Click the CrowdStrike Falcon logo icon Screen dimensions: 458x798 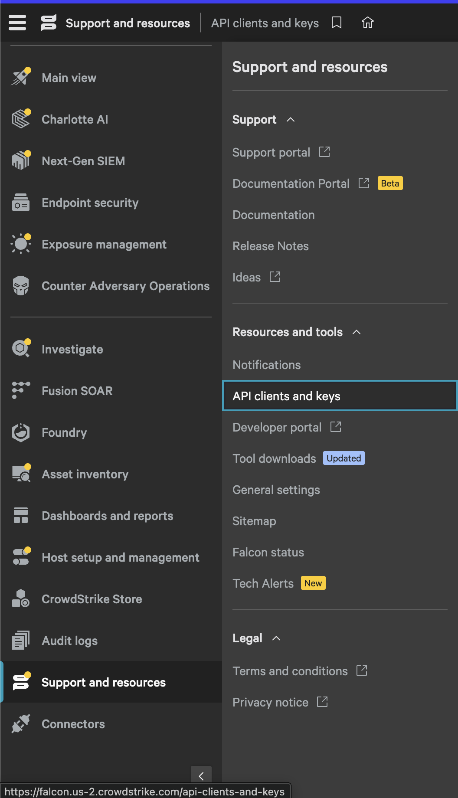(49, 23)
